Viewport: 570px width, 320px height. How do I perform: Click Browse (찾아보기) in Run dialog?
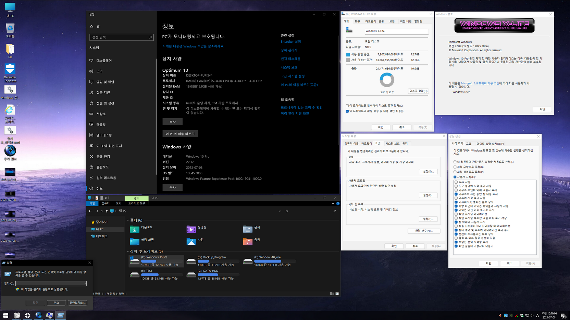click(77, 303)
